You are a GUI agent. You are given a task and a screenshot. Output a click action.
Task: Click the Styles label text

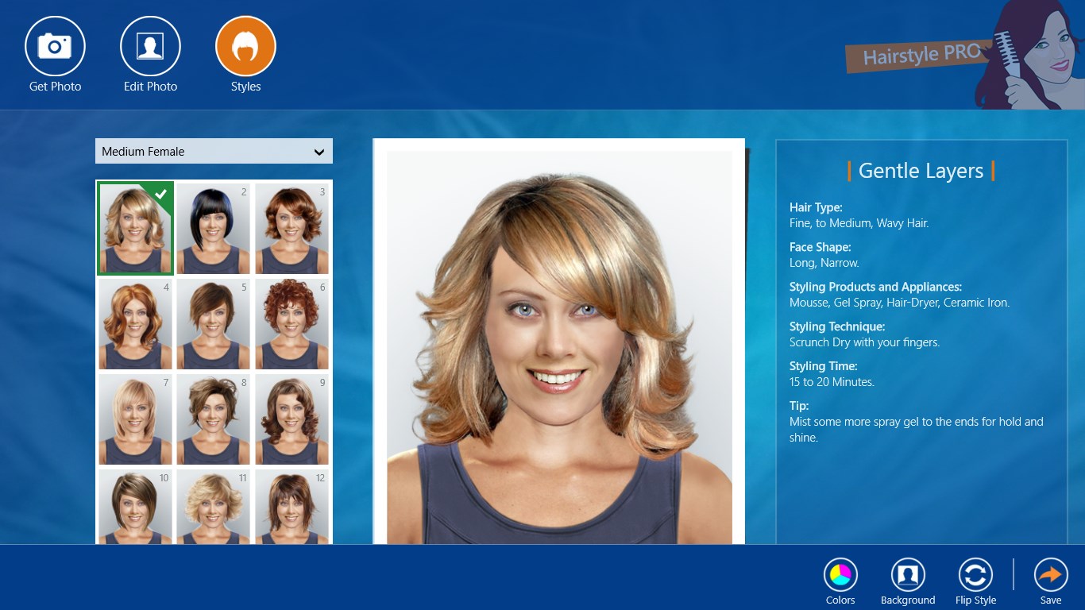245,87
